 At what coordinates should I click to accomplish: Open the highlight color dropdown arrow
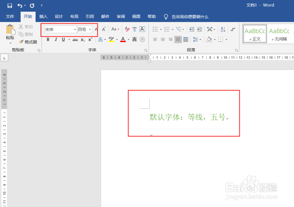pyautogui.click(x=117, y=40)
